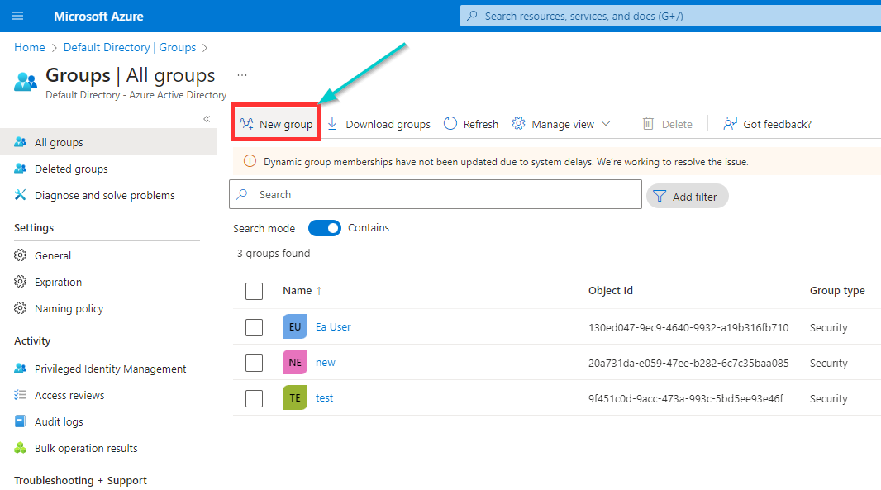Click the New group button

coord(276,124)
